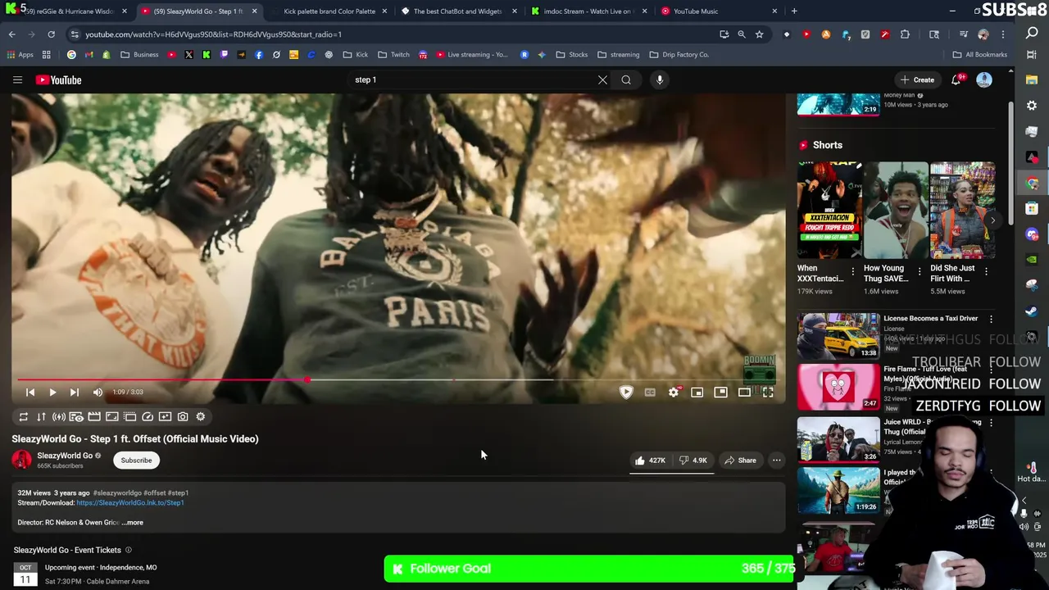
Task: Open enhancer extension settings cog
Action: [201, 417]
